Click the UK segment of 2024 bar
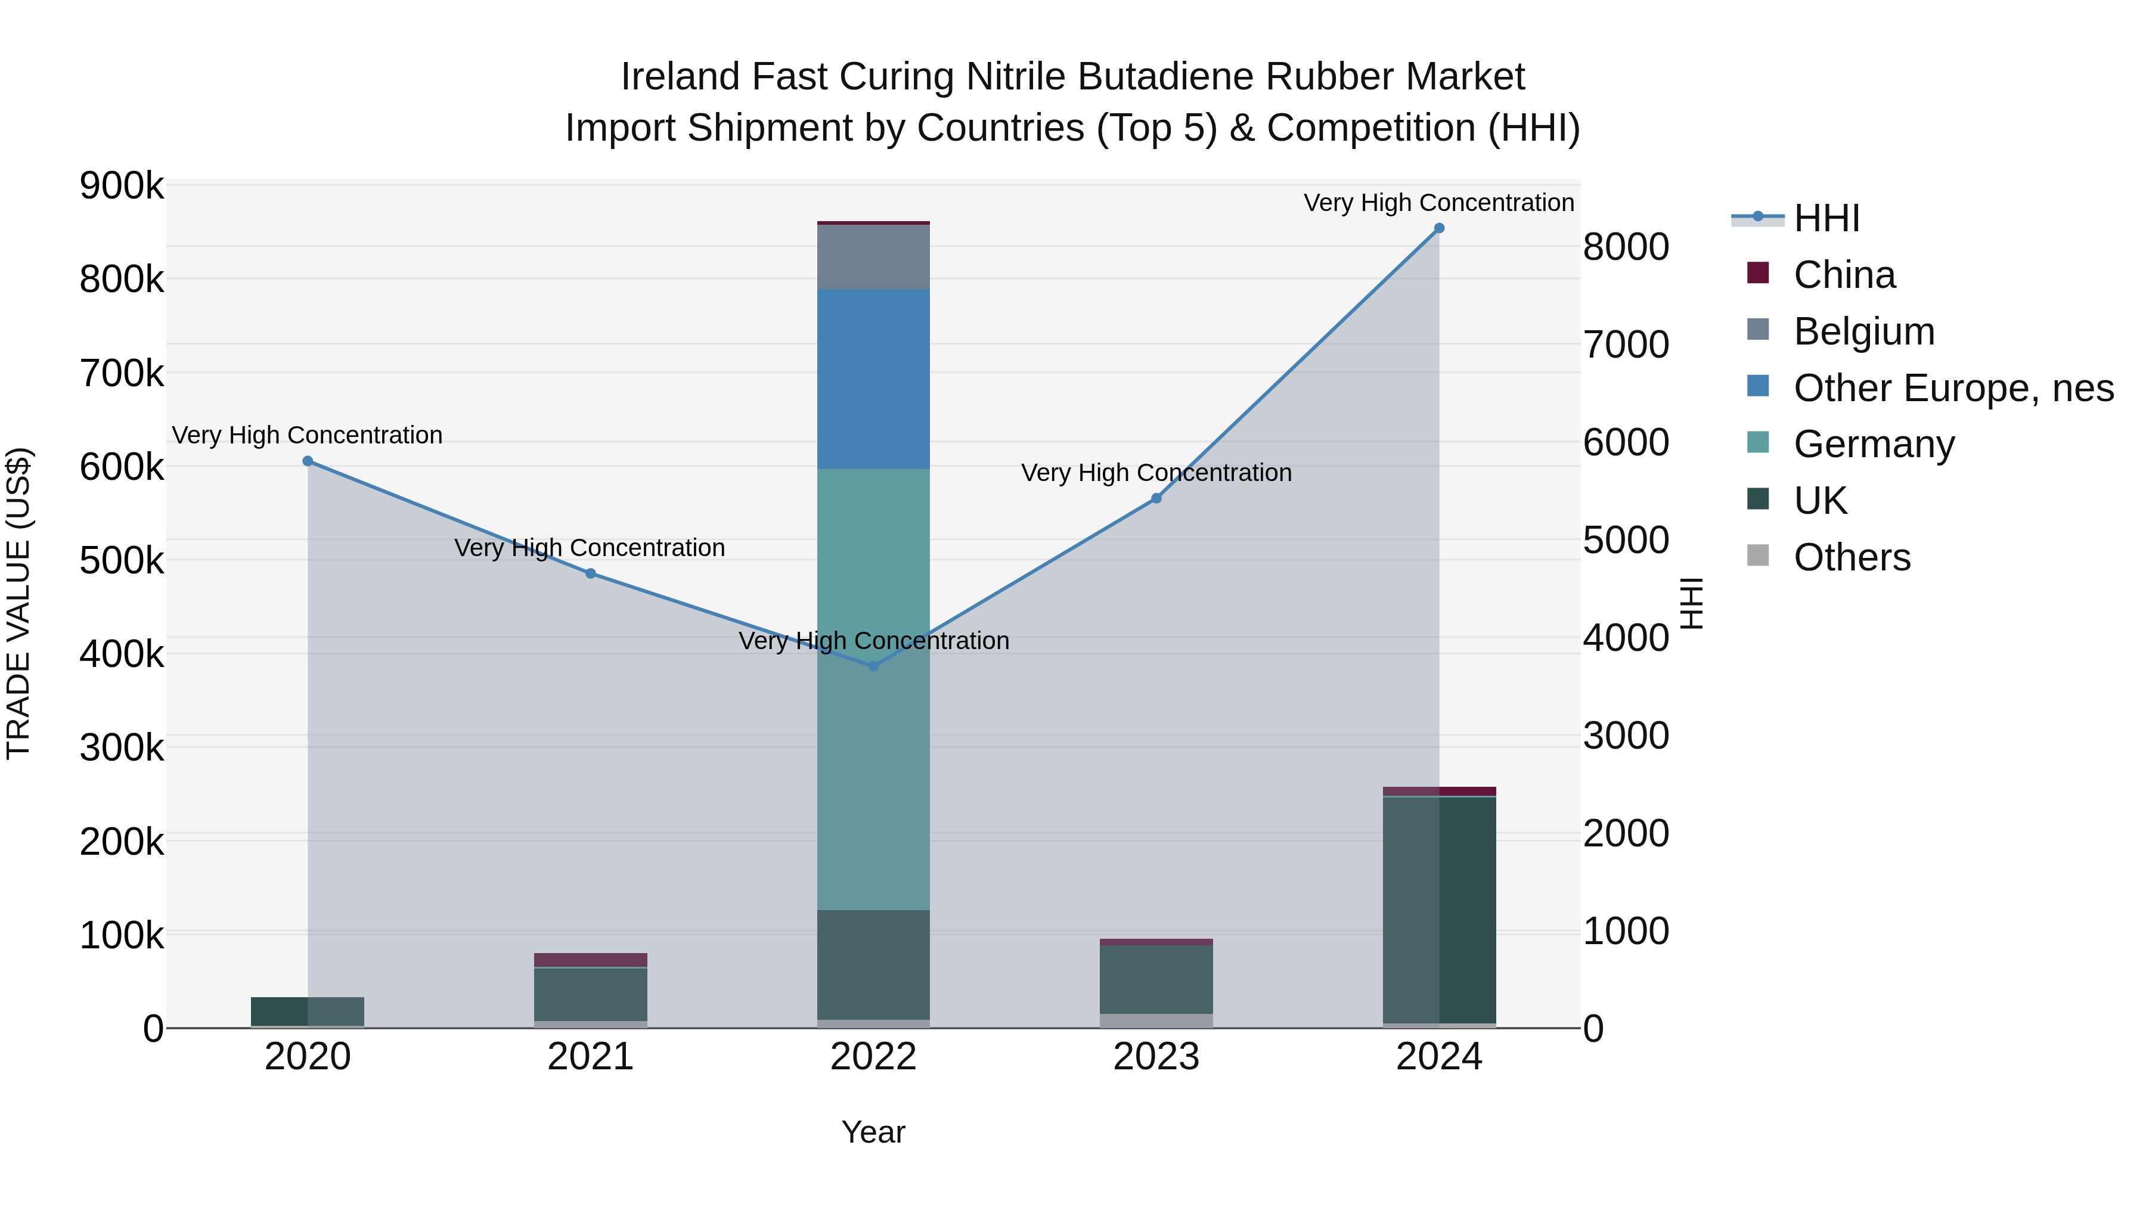The width and height of the screenshot is (2146, 1207). coord(1440,910)
